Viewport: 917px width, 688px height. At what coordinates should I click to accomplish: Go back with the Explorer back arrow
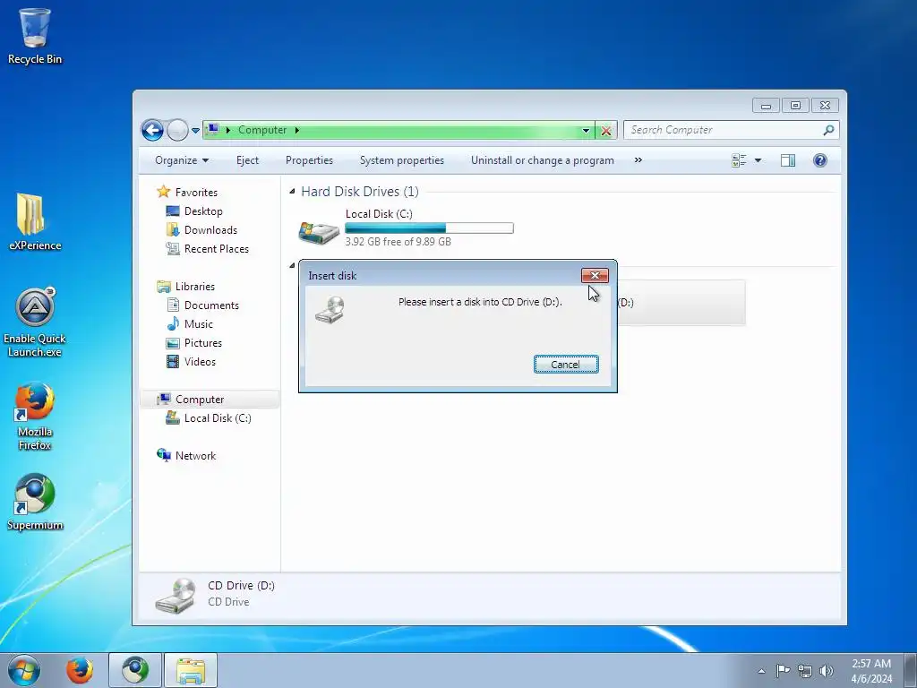tap(152, 130)
